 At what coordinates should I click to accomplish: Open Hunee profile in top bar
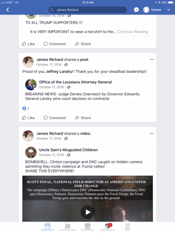(152, 10)
